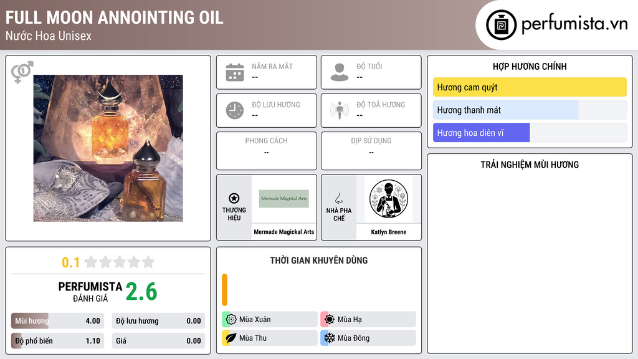The image size is (638, 359).
Task: Click the nose icon for Nhà pha chế
Action: (338, 198)
